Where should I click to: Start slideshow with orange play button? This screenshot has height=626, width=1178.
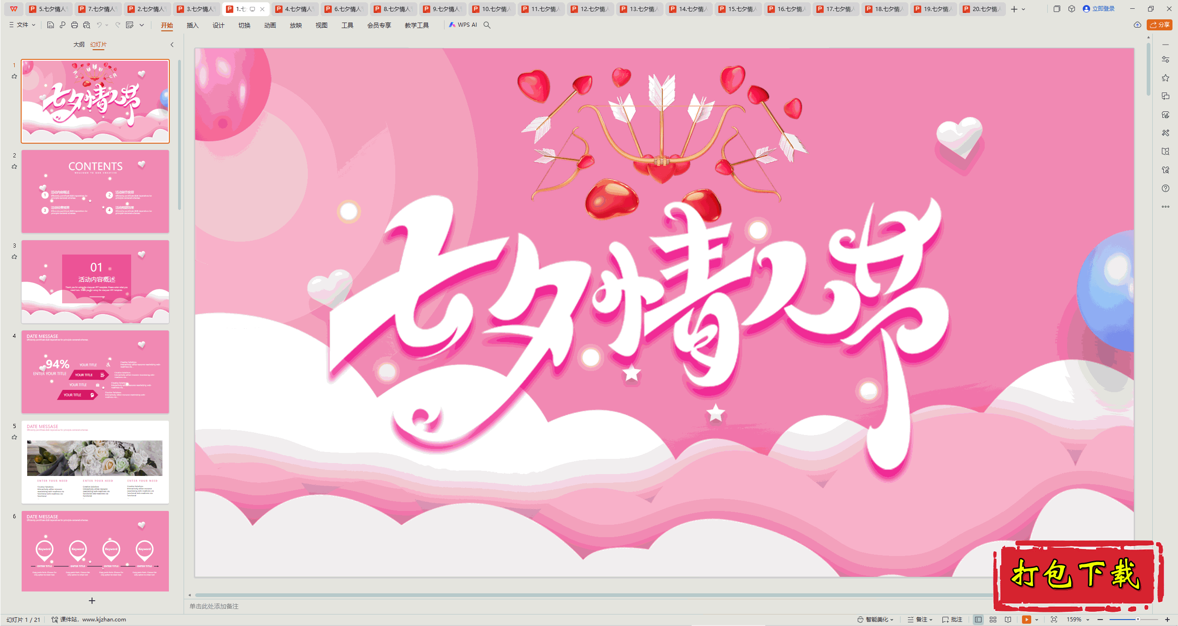click(x=1027, y=620)
